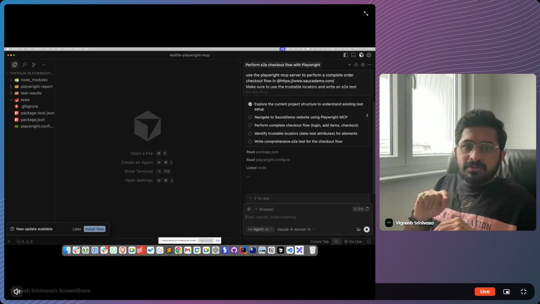The height and width of the screenshot is (304, 540).
Task: Open the Source Control branch icon
Action: point(34,65)
